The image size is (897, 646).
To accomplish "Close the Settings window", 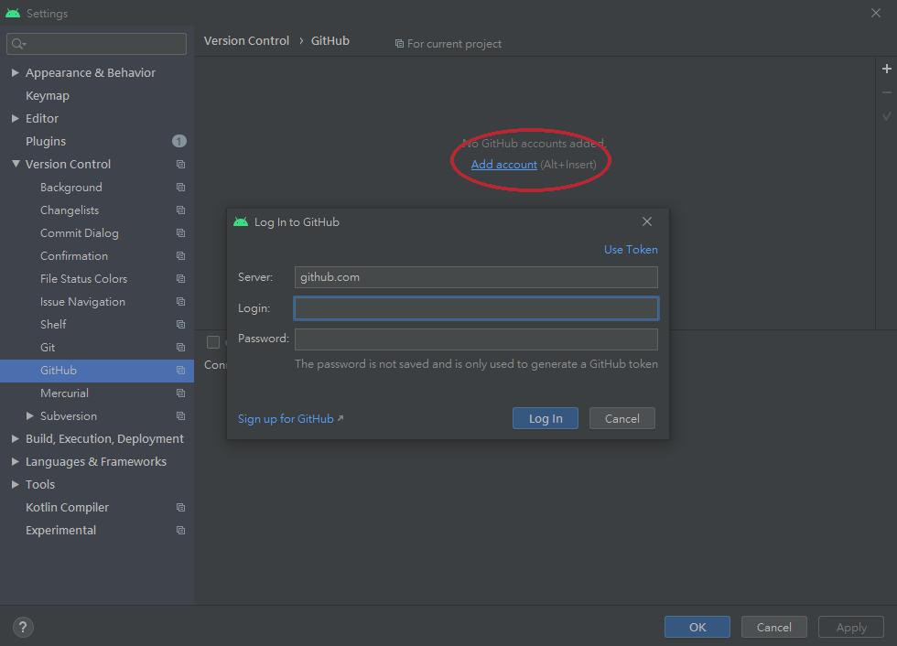I will click(x=875, y=13).
